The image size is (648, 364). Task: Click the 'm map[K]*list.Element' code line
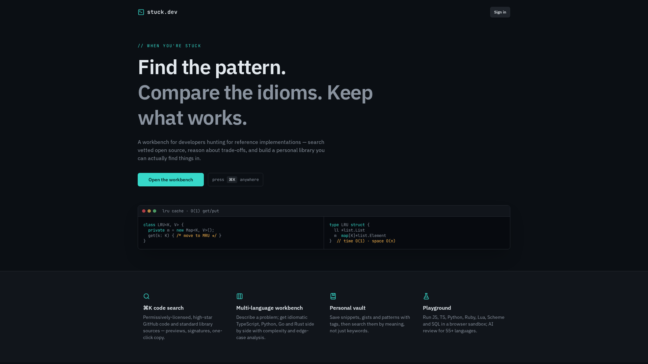(x=360, y=236)
